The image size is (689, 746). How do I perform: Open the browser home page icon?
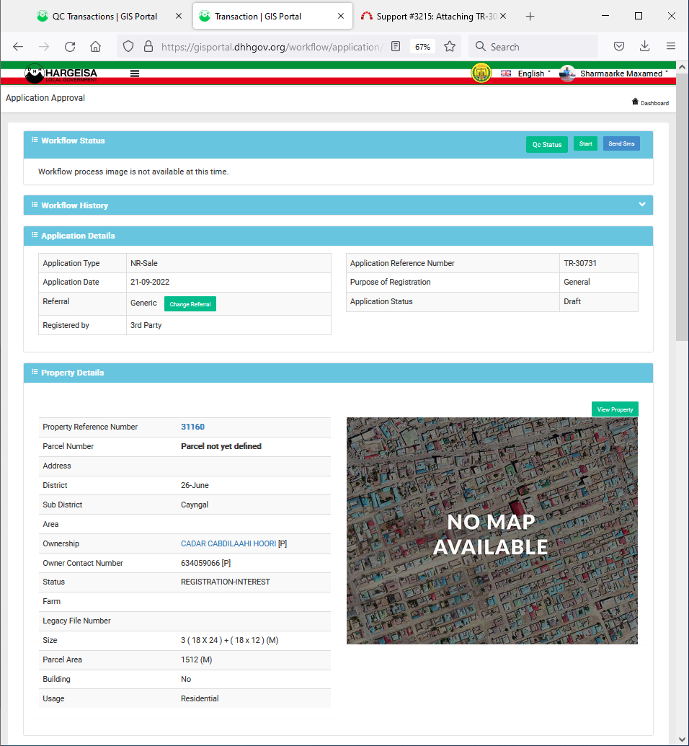[x=96, y=47]
